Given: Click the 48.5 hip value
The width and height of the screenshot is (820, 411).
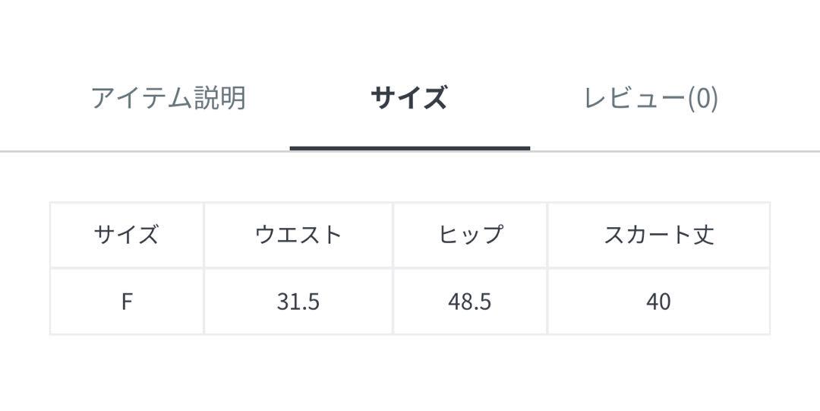Looking at the screenshot, I should 470,302.
